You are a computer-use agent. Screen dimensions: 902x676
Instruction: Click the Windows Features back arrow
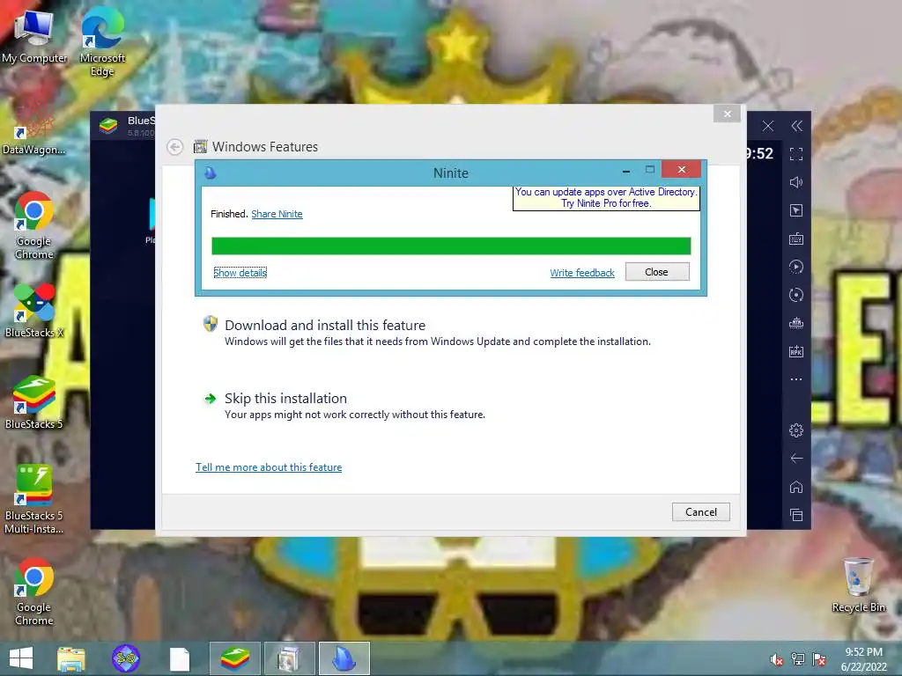[175, 147]
